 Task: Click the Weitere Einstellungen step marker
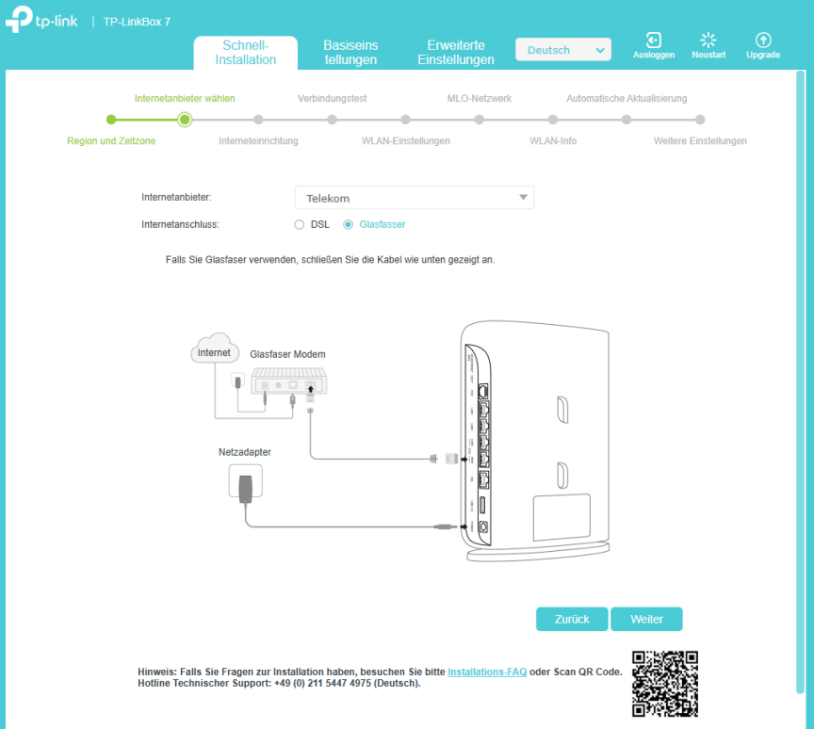(700, 120)
